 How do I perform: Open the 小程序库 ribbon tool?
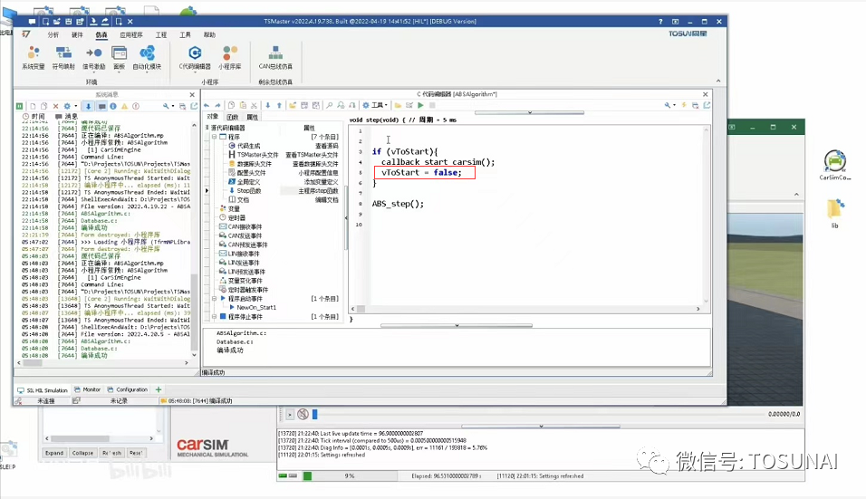230,57
